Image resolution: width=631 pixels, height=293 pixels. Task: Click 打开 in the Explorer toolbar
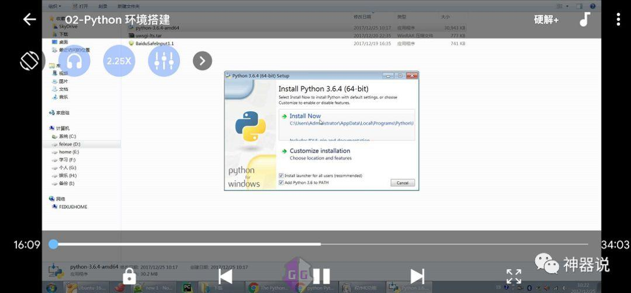pos(81,6)
